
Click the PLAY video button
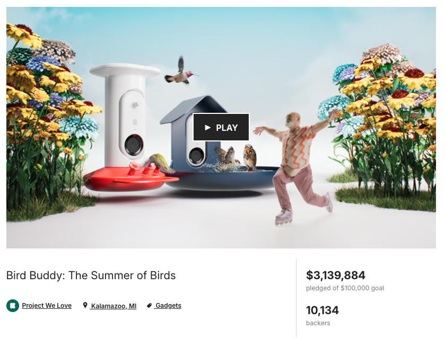(221, 127)
